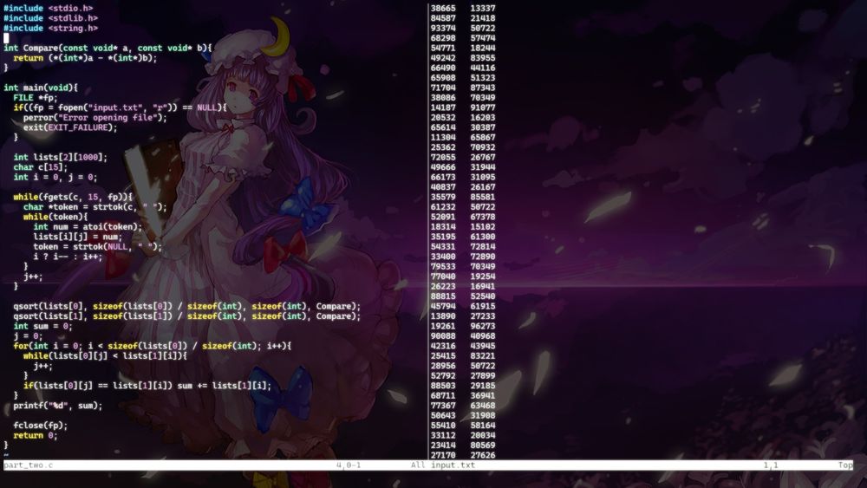Click the 'int main(void){' line
Image resolution: width=867 pixels, height=488 pixels.
41,88
